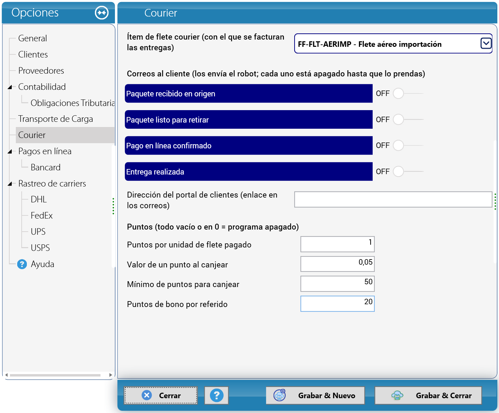This screenshot has width=499, height=413.
Task: Click the Paquete recibido en origen blue bar
Action: (248, 93)
